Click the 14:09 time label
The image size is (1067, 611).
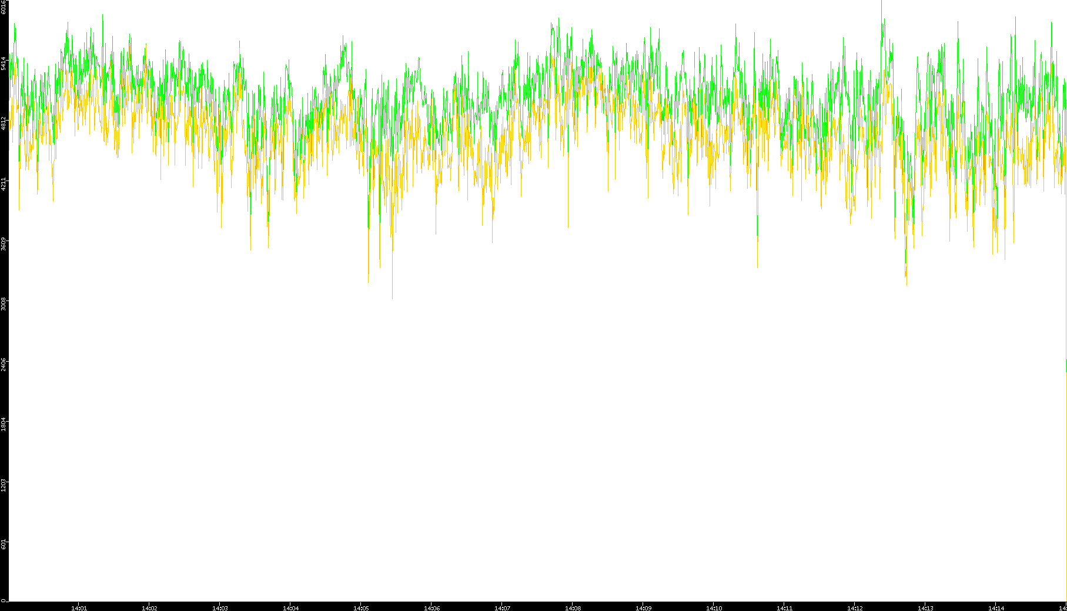pos(643,608)
